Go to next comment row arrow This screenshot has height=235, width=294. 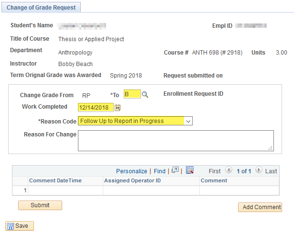259,170
